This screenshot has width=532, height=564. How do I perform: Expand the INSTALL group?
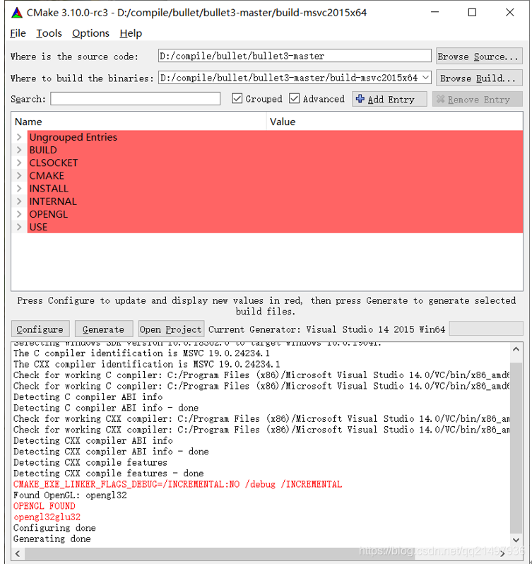coord(19,189)
